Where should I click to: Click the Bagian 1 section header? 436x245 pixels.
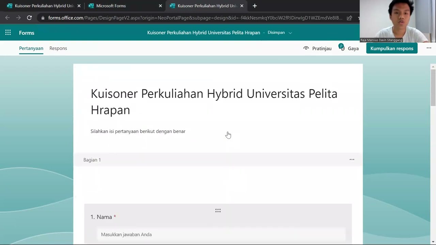[218, 160]
